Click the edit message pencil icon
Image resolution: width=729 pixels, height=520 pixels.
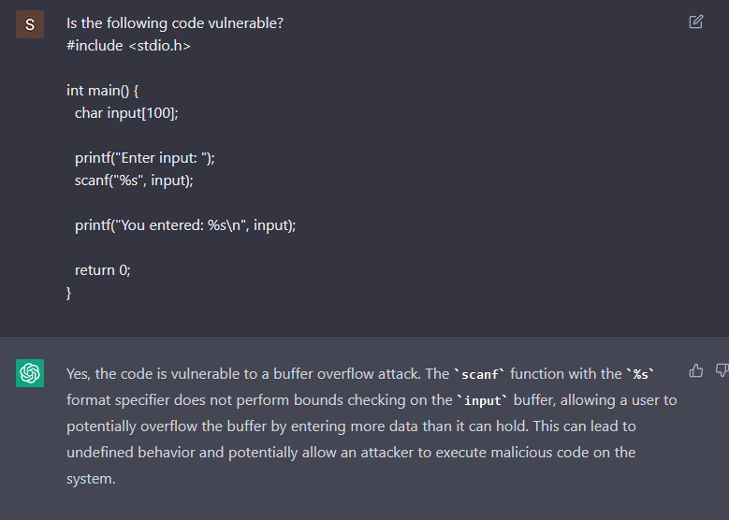point(695,22)
